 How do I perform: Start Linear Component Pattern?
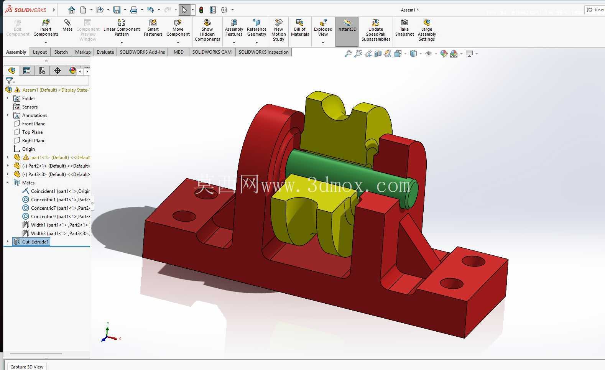coord(122,28)
